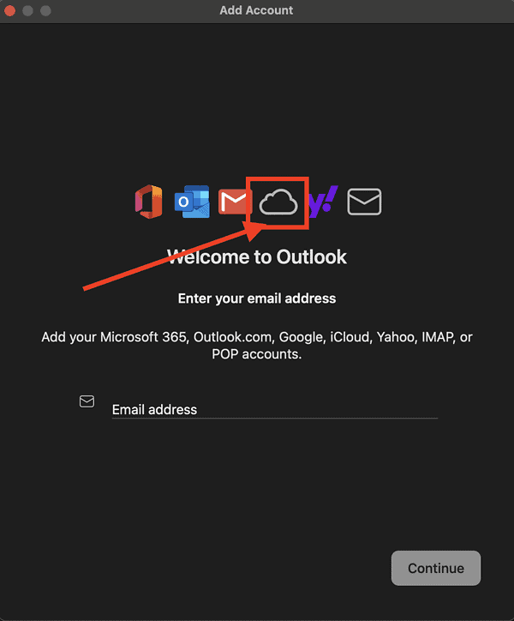Close the Add Account window
Viewport: 514px width, 621px height.
[x=10, y=10]
